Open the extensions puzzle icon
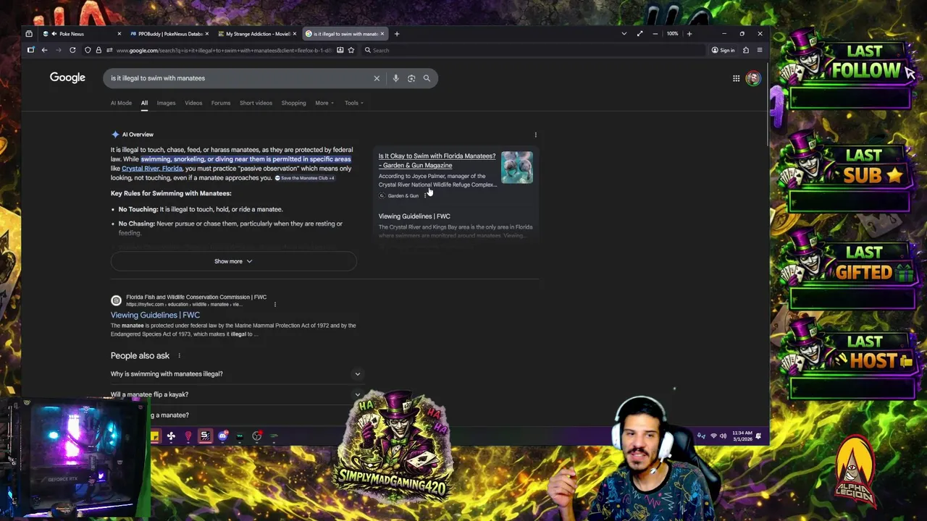 [746, 50]
